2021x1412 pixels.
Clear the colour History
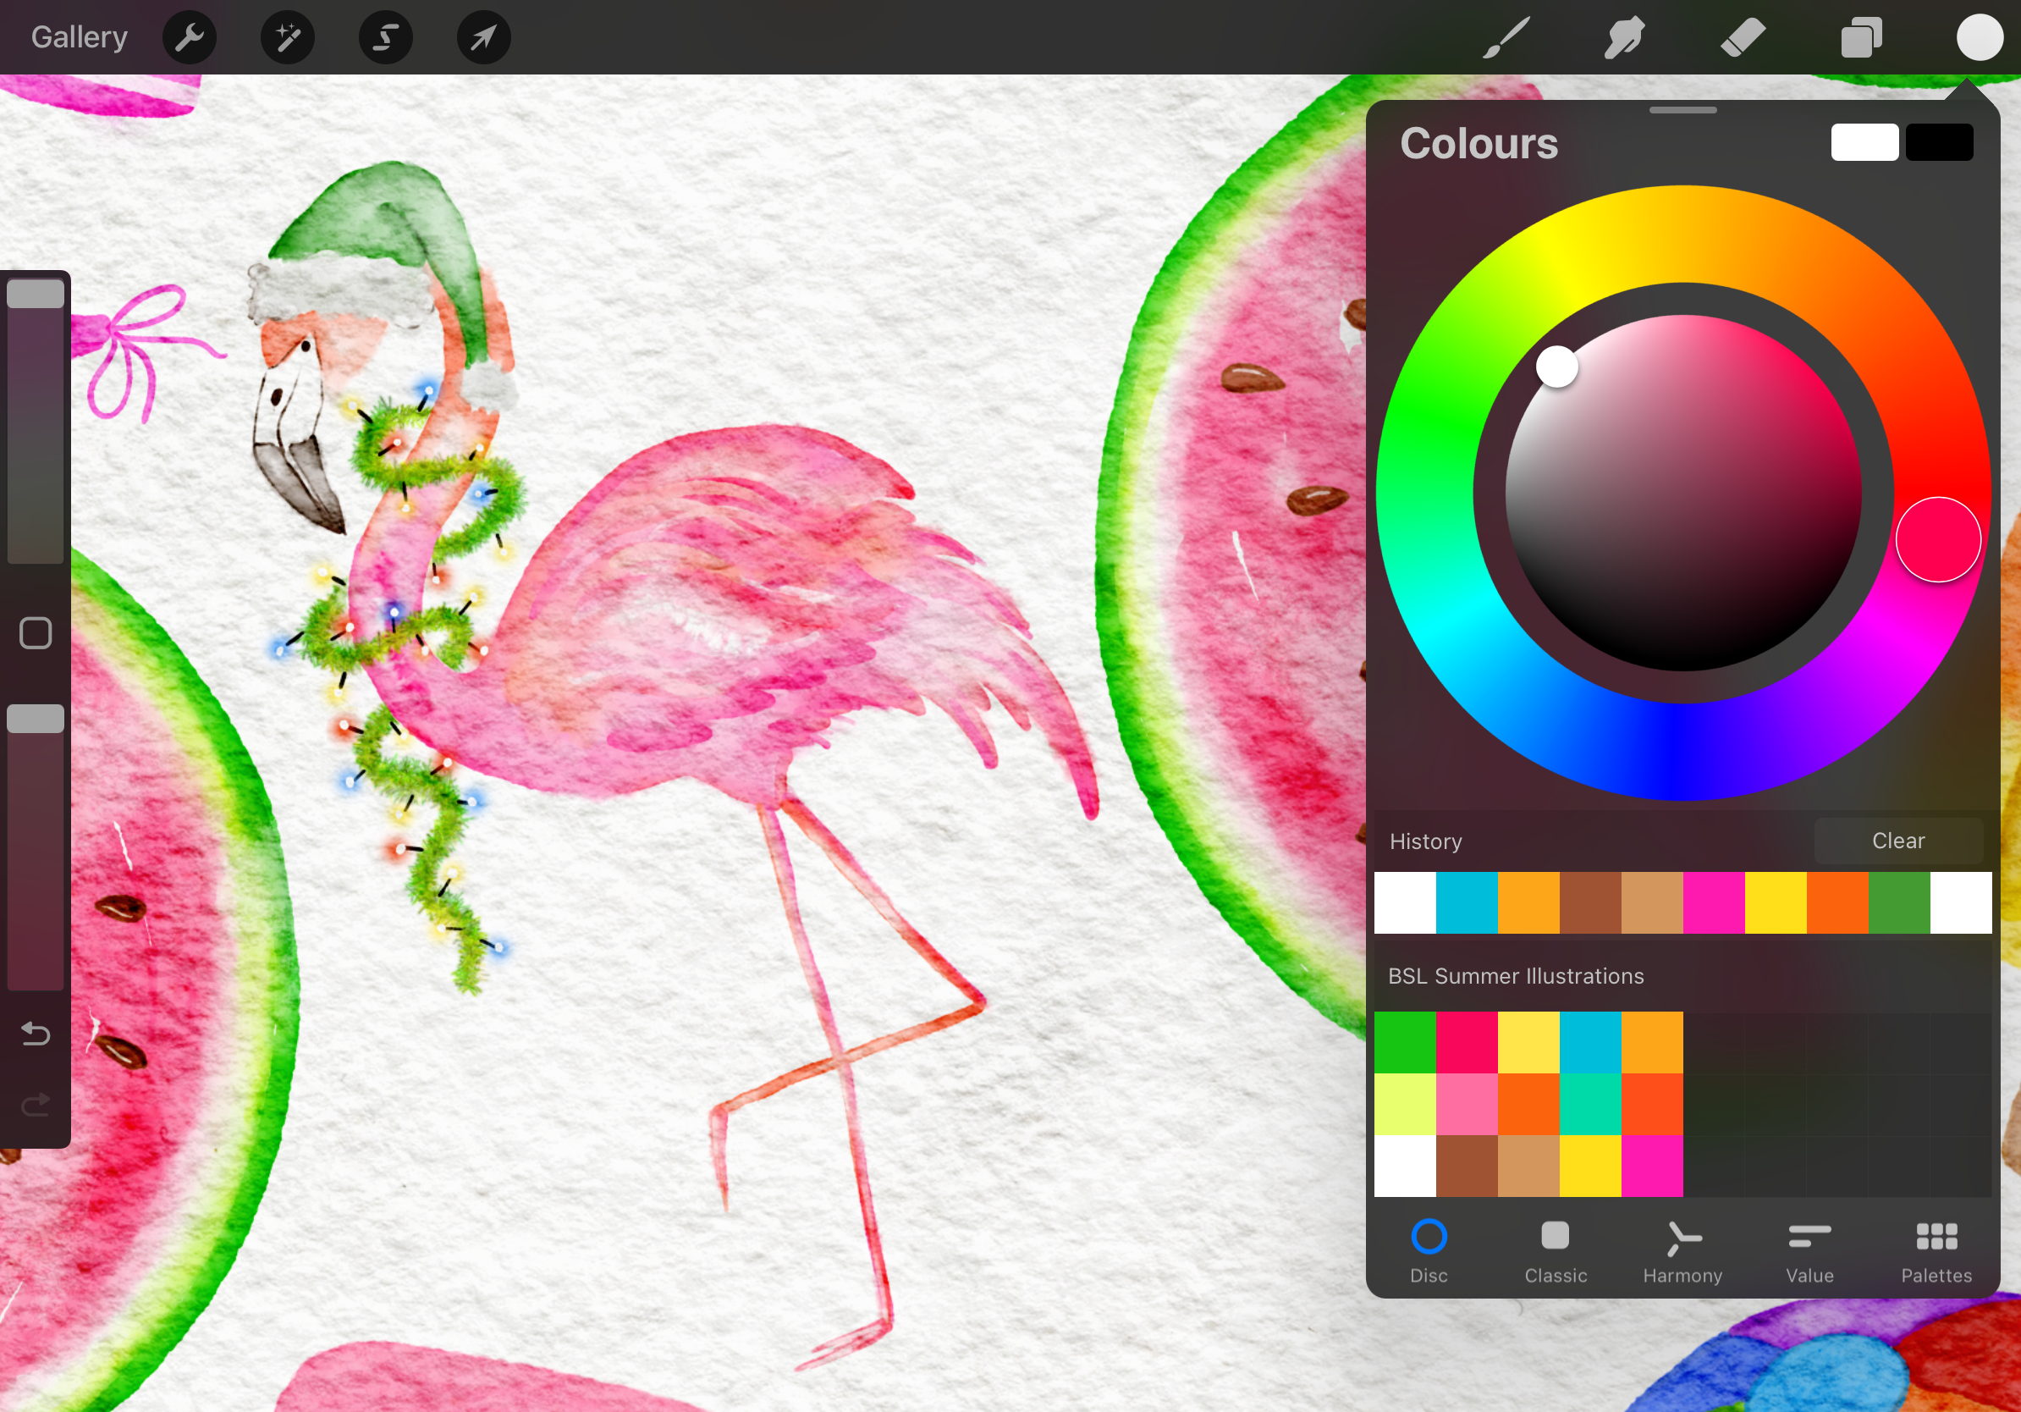click(x=1898, y=841)
